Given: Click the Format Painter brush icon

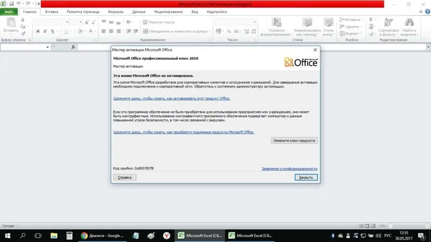Looking at the screenshot, I should (x=23, y=33).
